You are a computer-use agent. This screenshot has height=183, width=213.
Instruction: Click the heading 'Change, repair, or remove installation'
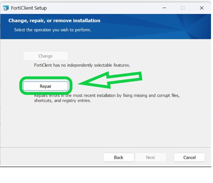pyautogui.click(x=54, y=21)
